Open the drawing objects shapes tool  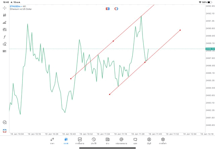[x=5, y=44]
